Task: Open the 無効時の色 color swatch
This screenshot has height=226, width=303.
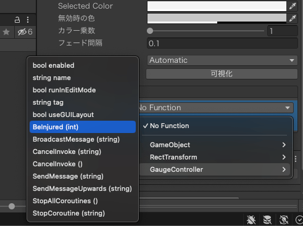Action: [217, 18]
